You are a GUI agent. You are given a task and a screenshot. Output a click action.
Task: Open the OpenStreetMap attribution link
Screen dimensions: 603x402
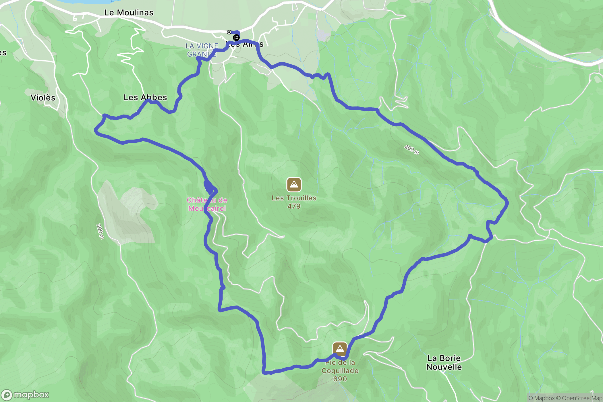click(579, 398)
